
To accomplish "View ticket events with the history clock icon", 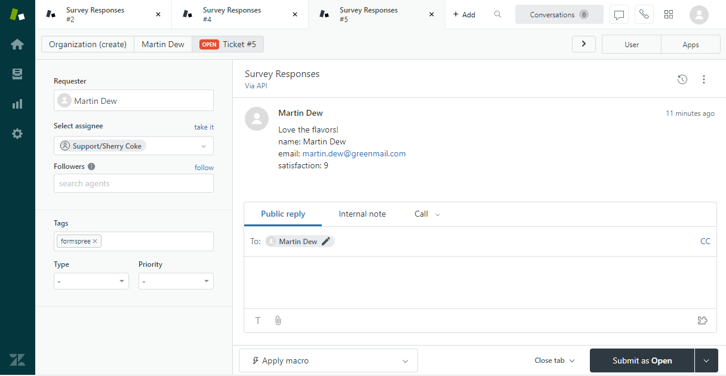I will tap(682, 79).
